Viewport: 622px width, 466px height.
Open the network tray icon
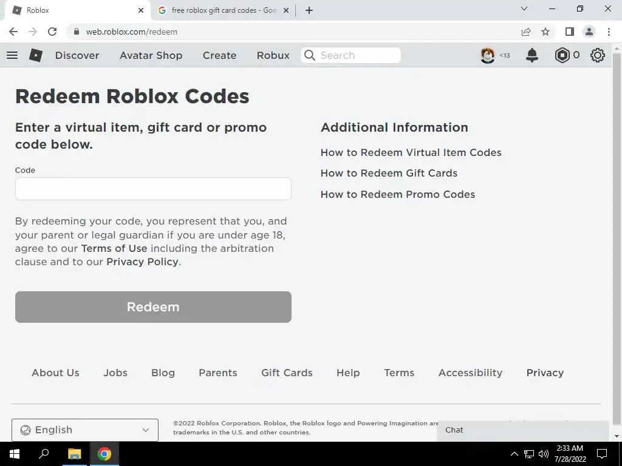pos(529,454)
